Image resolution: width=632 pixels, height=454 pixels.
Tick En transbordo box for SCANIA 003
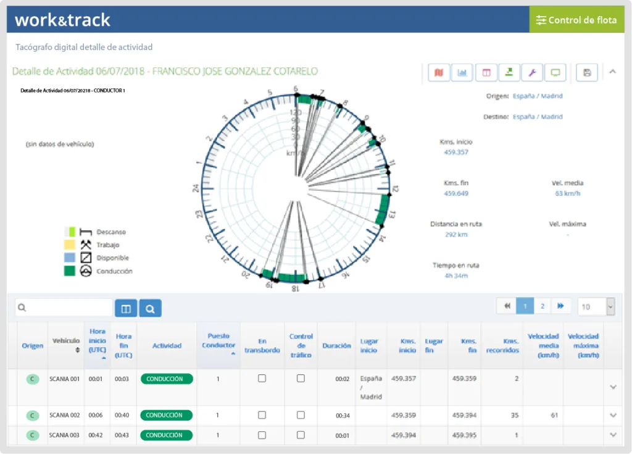coord(262,435)
